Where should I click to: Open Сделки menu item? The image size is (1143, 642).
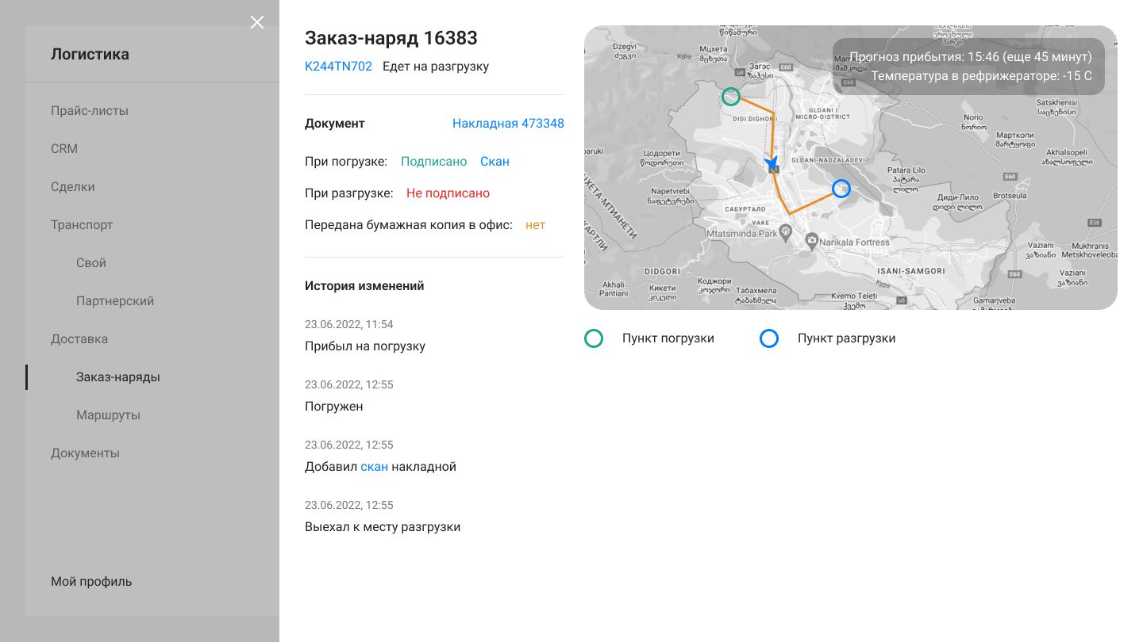click(73, 187)
